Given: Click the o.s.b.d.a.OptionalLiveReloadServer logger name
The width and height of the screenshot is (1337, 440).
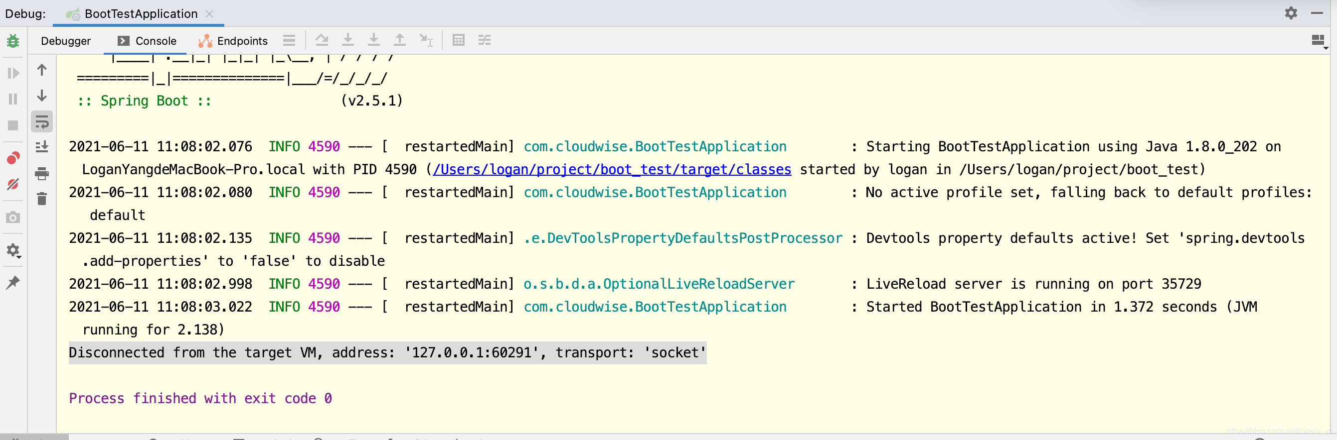Looking at the screenshot, I should 659,284.
